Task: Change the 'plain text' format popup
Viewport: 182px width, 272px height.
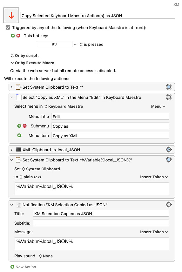Action: click(x=30, y=177)
